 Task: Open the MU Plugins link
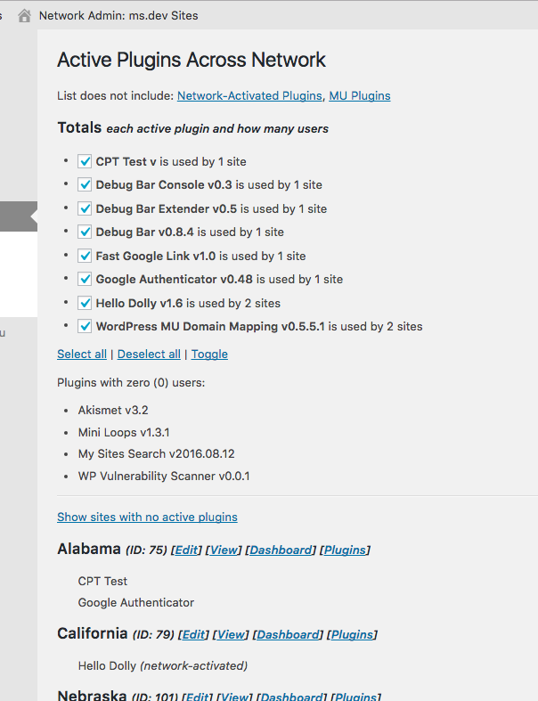click(360, 95)
